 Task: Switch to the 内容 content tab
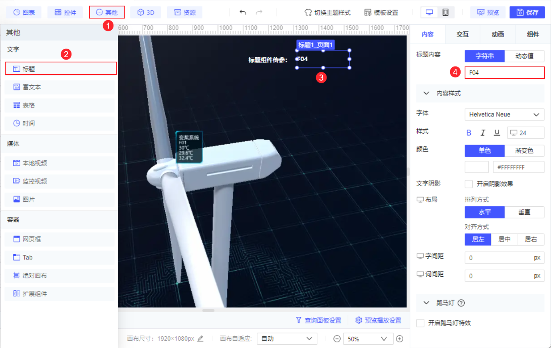point(427,34)
